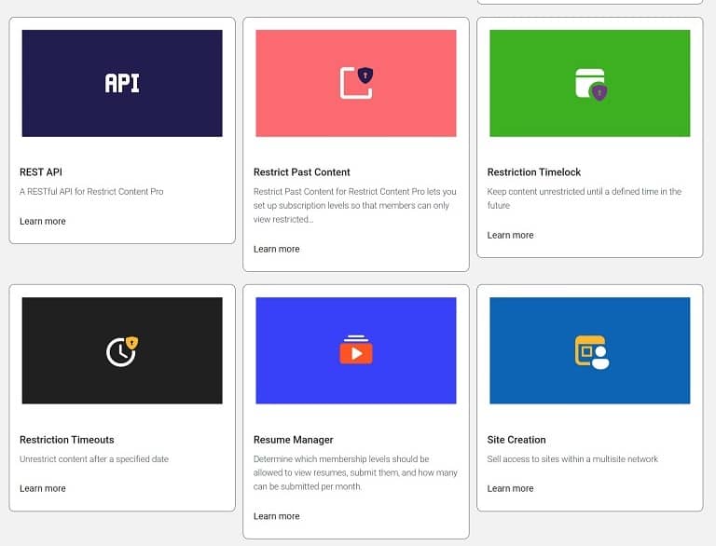The width and height of the screenshot is (716, 546).
Task: Click the calendar shield icon for Restriction Timelock
Action: 591,85
